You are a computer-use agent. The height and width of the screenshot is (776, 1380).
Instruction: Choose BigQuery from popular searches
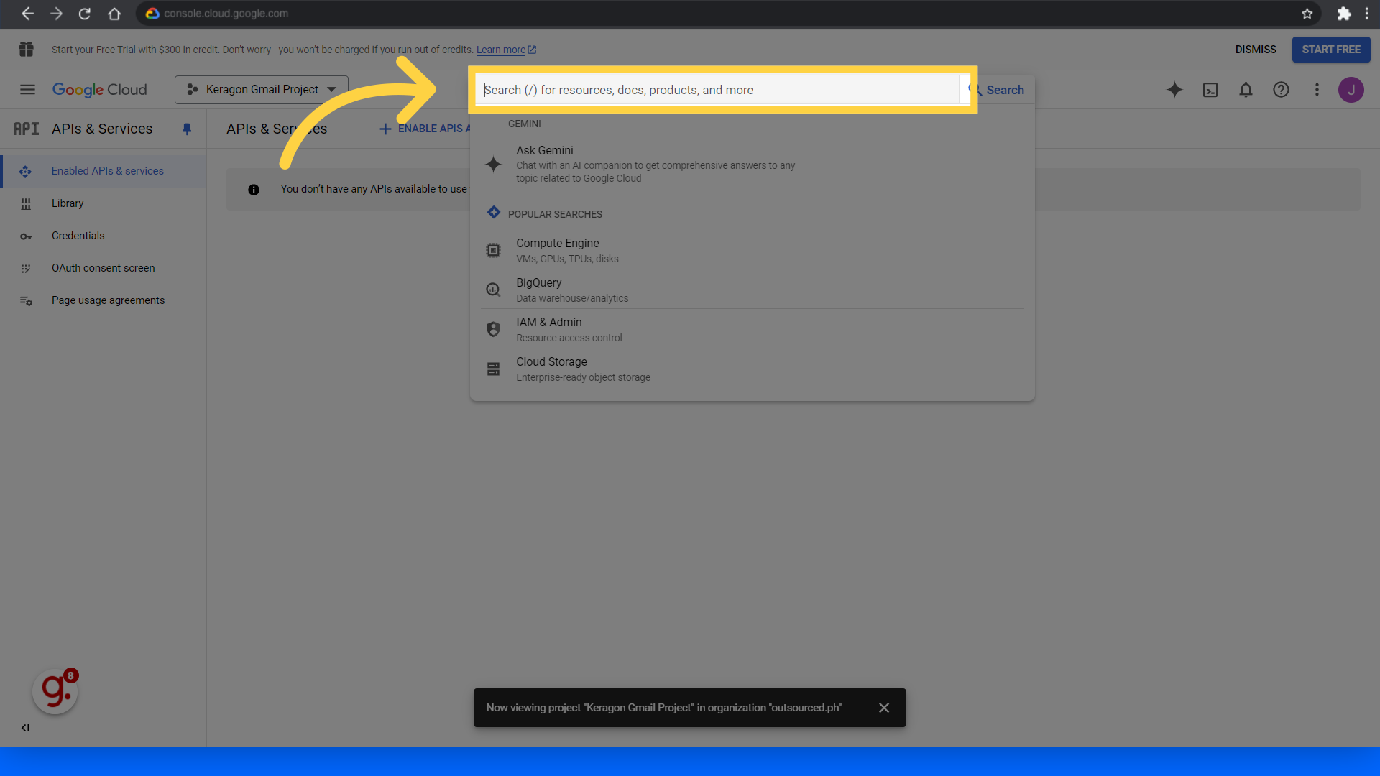coord(753,290)
